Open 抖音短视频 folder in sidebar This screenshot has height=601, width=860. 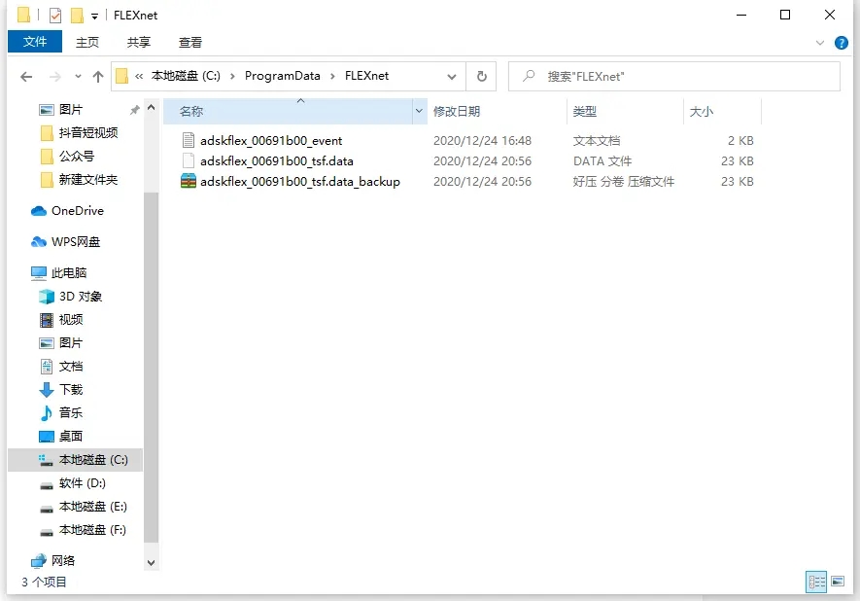coord(87,133)
